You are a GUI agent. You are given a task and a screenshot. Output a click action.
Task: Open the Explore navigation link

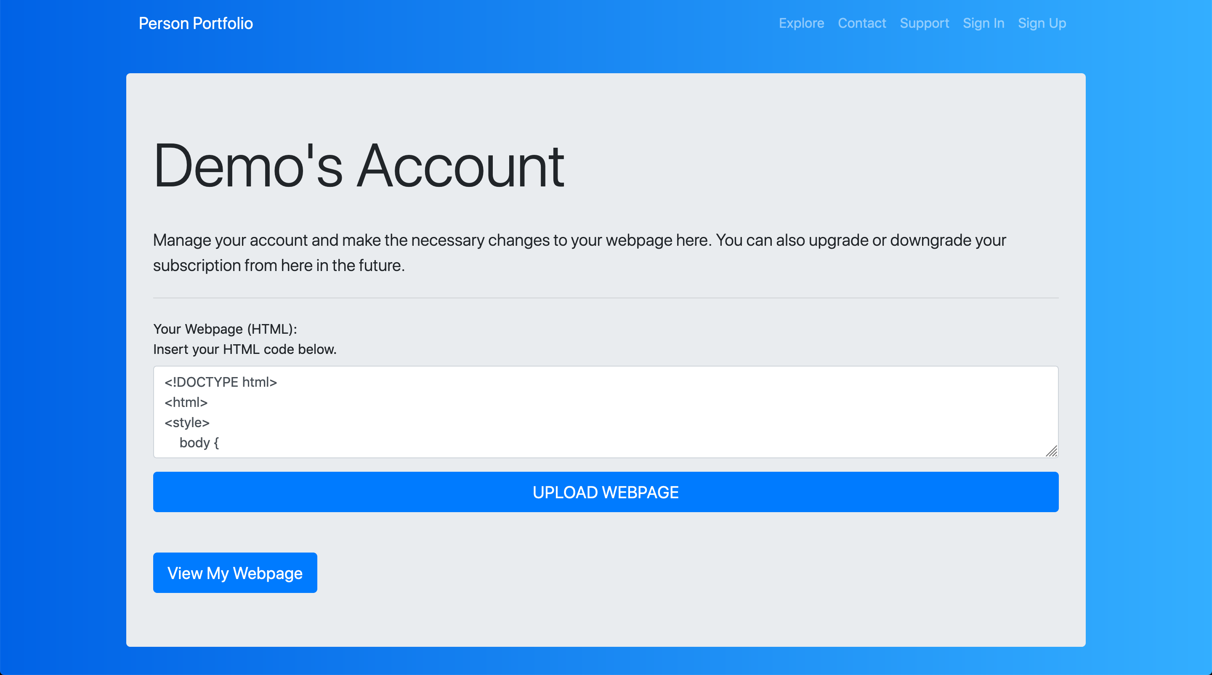point(801,24)
